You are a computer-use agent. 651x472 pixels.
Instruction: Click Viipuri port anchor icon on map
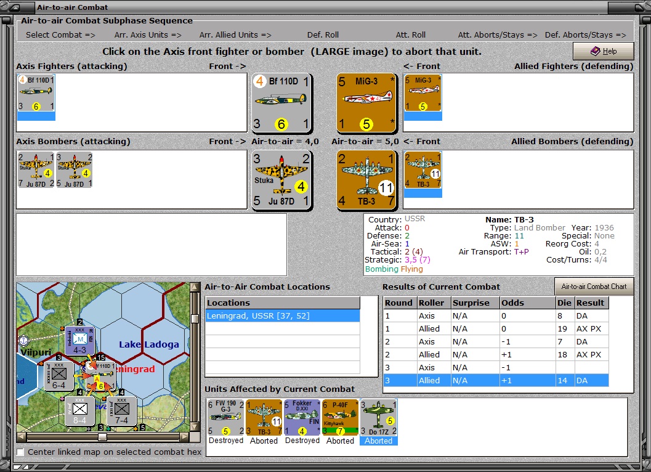(x=24, y=341)
